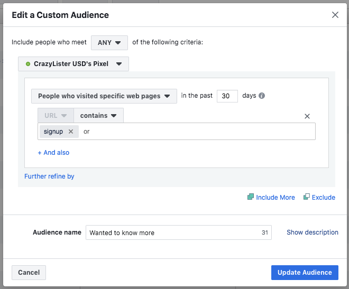Open the ANY criteria dropdown
The width and height of the screenshot is (349, 289).
[x=109, y=42]
